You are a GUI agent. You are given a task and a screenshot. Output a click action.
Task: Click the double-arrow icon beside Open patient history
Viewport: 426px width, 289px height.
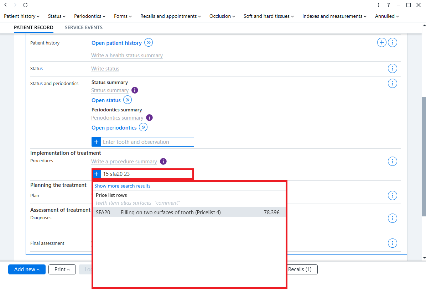click(x=148, y=43)
